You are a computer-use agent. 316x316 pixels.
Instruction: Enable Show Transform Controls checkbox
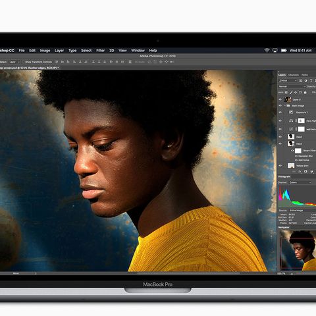24,62
